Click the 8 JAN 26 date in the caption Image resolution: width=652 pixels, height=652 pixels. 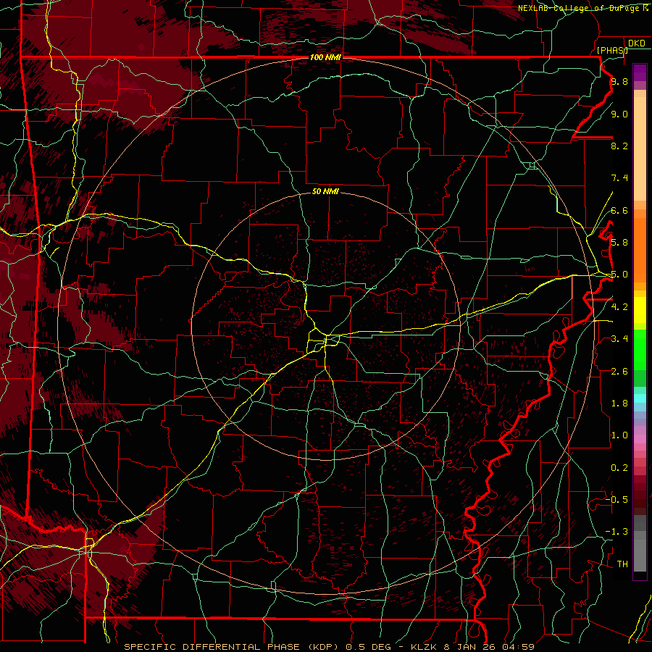470,647
